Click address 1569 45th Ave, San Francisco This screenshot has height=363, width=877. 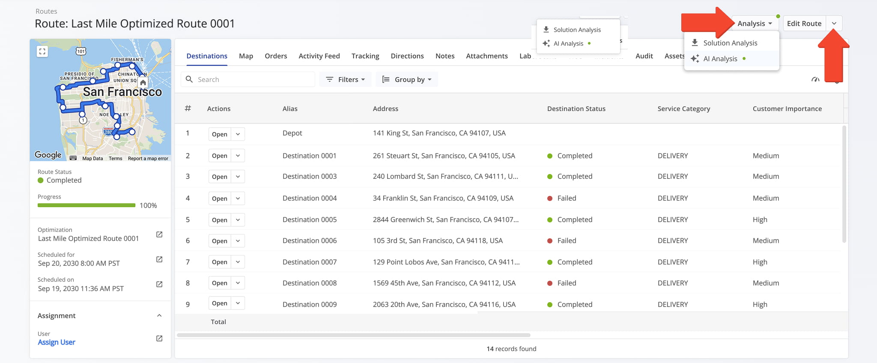tap(444, 283)
